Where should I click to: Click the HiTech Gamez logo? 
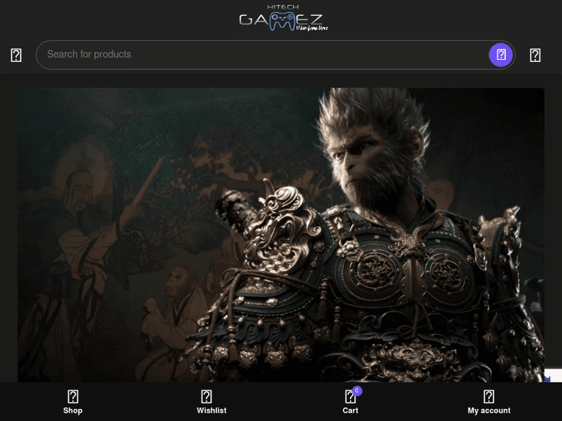(x=282, y=19)
